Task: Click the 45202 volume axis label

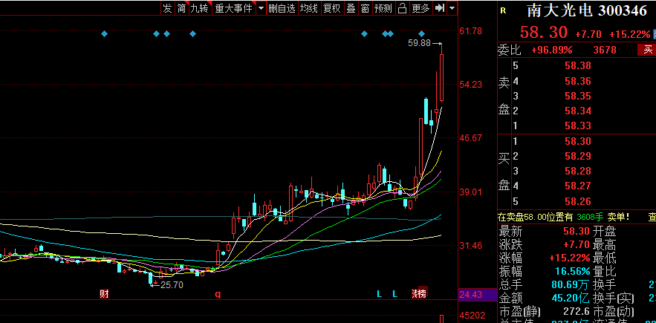Action: pyautogui.click(x=472, y=315)
